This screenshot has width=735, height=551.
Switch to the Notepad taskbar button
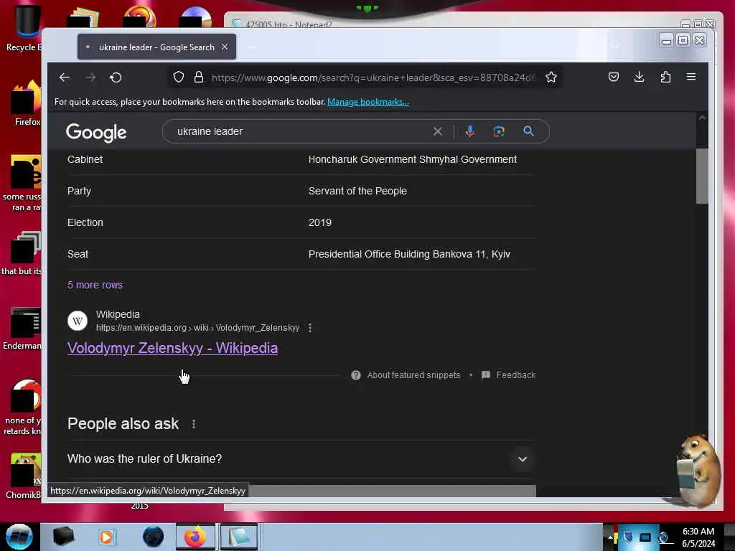tap(239, 537)
